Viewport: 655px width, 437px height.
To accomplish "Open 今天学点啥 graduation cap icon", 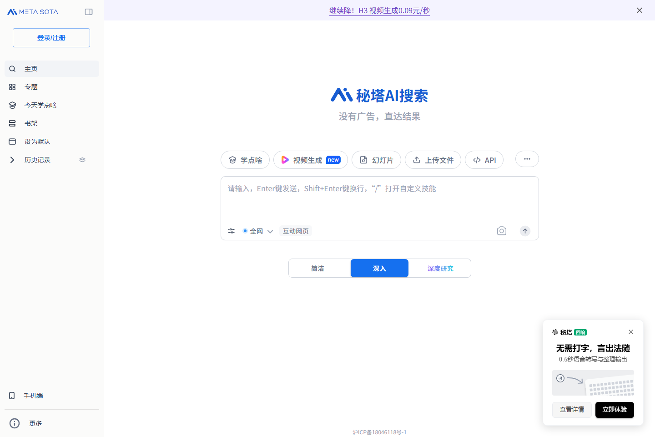I will click(x=12, y=105).
